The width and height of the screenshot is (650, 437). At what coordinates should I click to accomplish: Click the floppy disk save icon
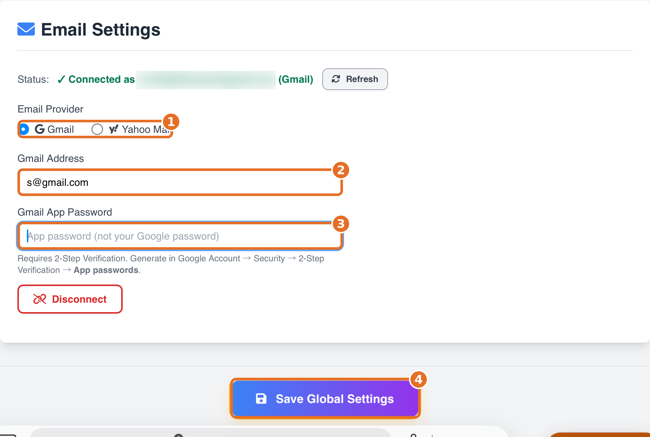pos(261,399)
